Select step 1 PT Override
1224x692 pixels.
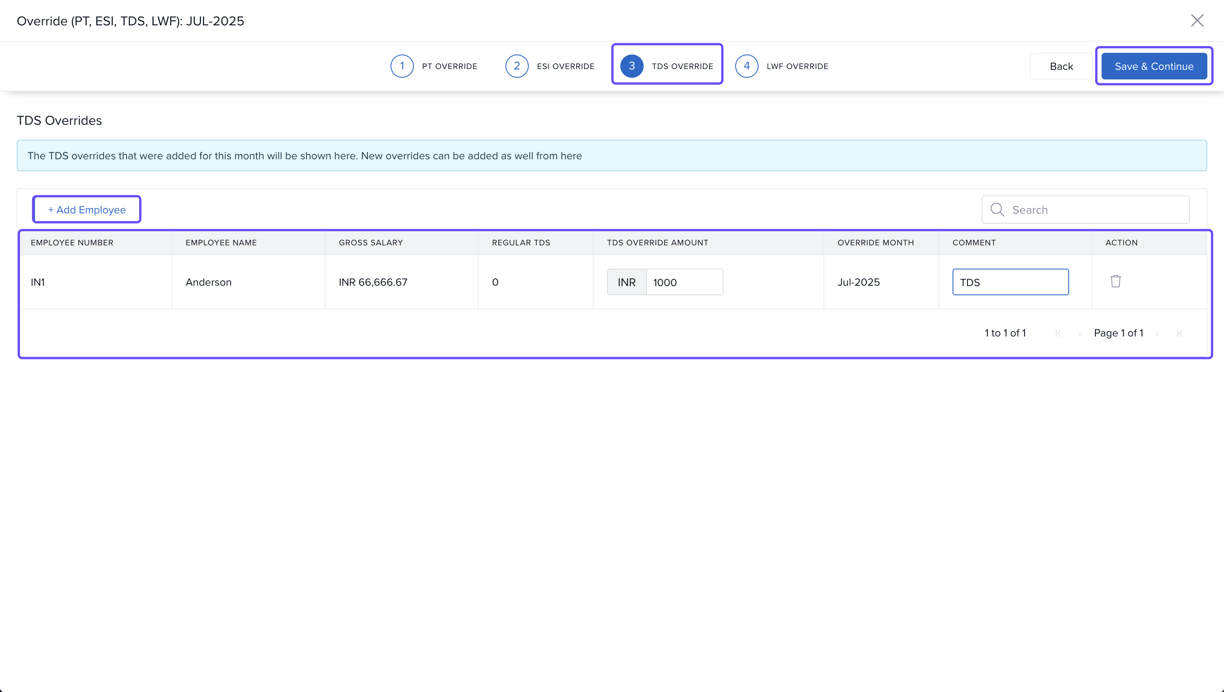click(433, 66)
